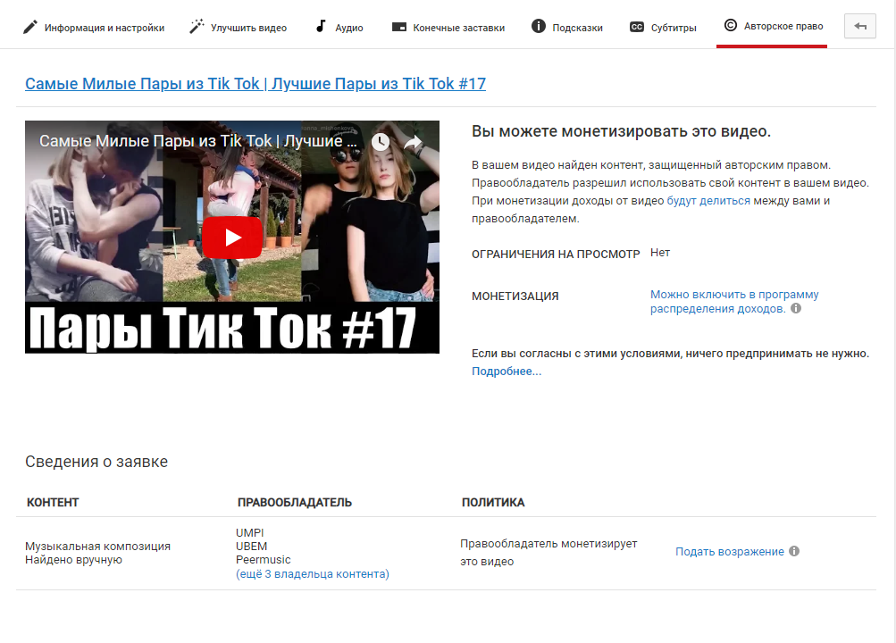
Task: Click the back arrow button
Action: (860, 26)
